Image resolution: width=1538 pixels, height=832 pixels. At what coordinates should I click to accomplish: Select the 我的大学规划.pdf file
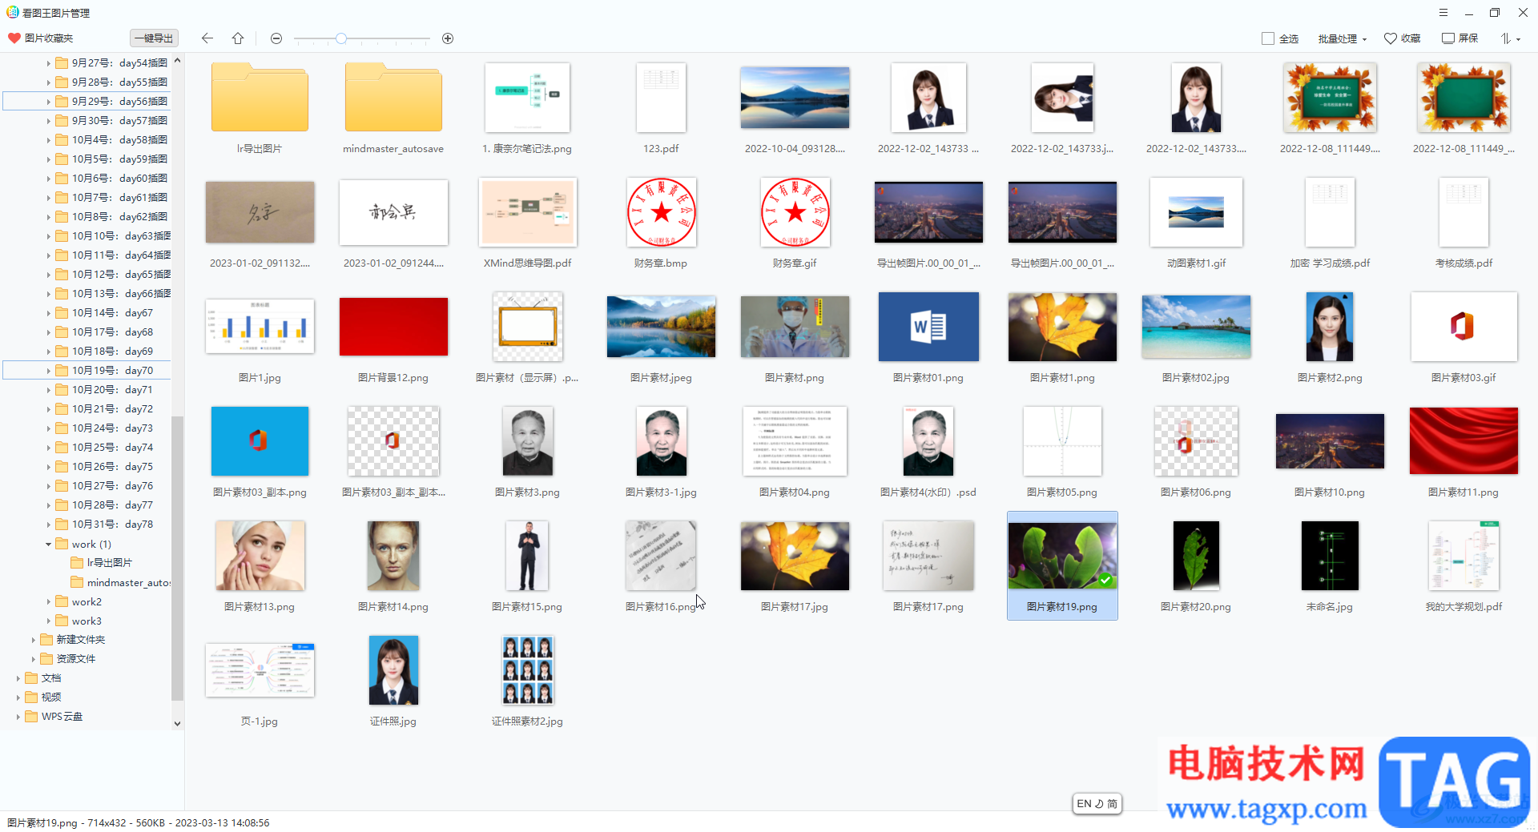click(x=1464, y=556)
